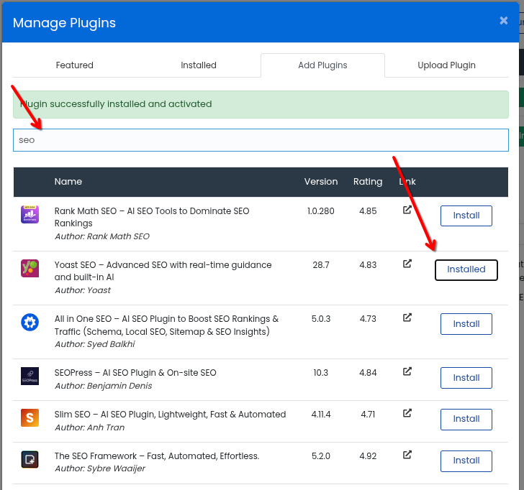
Task: Install The SEO Framework plugin
Action: pos(466,461)
